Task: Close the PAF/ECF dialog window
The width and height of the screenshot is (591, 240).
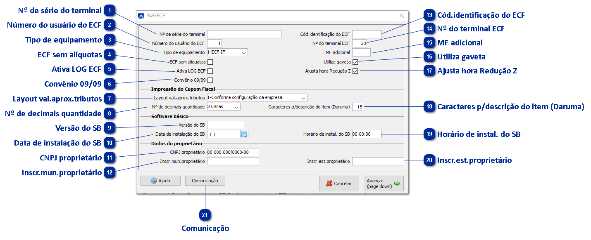Action: [x=401, y=16]
